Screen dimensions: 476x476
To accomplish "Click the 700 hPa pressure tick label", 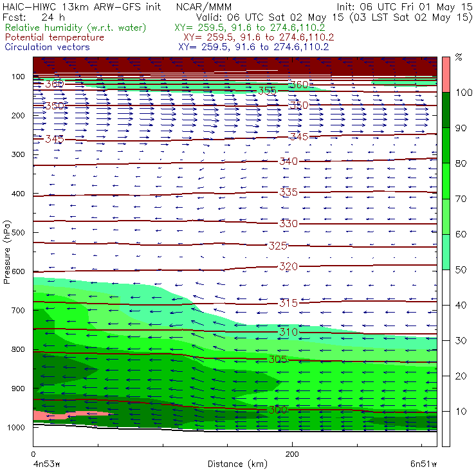I will coord(18,311).
